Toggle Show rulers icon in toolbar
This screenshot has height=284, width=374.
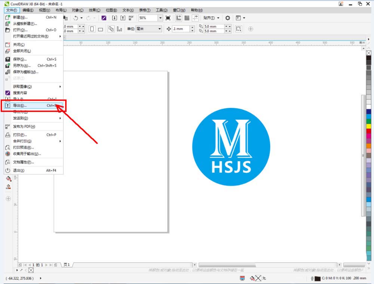coord(178,18)
